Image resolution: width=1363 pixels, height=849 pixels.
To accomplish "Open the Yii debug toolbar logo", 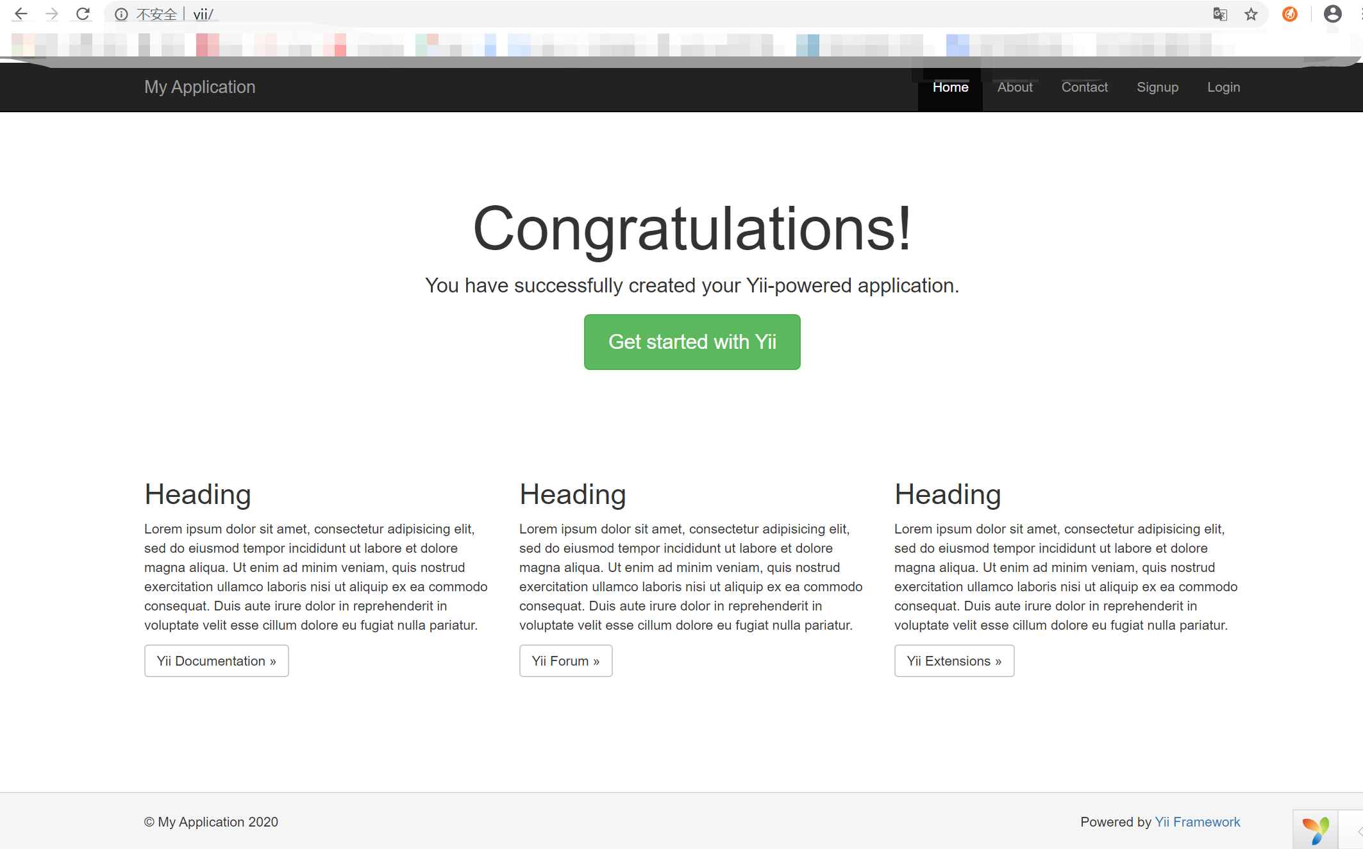I will [x=1316, y=830].
